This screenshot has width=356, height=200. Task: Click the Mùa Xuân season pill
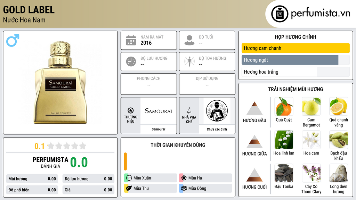(x=151, y=178)
